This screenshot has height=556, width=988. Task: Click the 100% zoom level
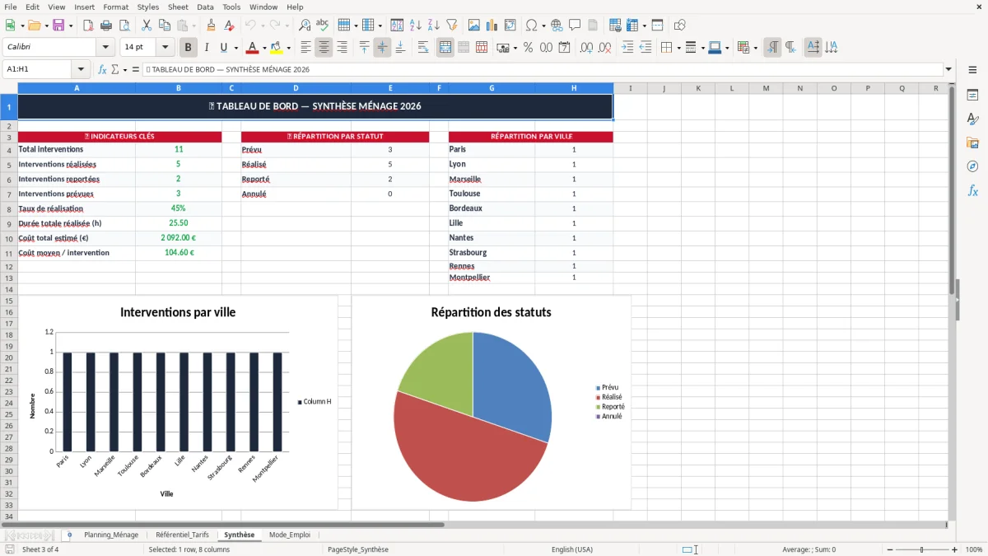click(x=974, y=549)
